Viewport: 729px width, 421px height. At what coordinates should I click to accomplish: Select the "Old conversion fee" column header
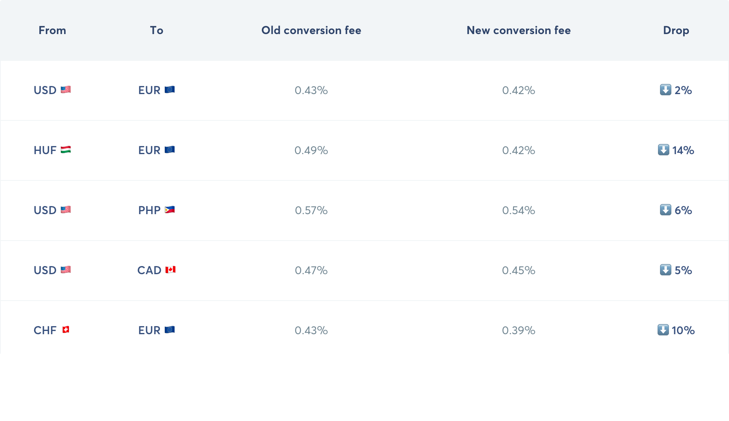click(311, 30)
